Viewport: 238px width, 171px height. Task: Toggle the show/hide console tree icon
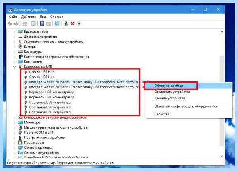tap(25, 24)
